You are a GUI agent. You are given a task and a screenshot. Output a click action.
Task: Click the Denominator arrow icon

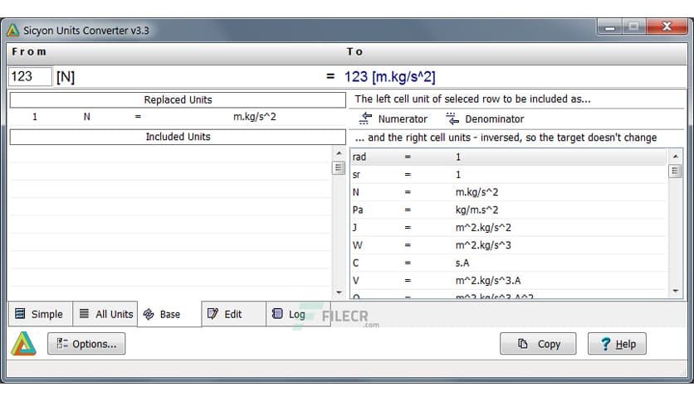coord(452,118)
